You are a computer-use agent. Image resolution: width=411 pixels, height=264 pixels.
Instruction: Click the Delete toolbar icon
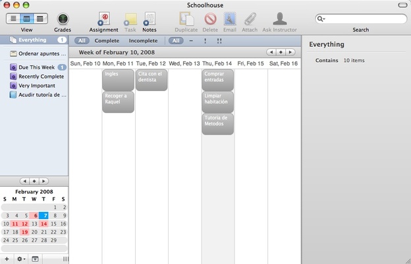click(x=210, y=19)
